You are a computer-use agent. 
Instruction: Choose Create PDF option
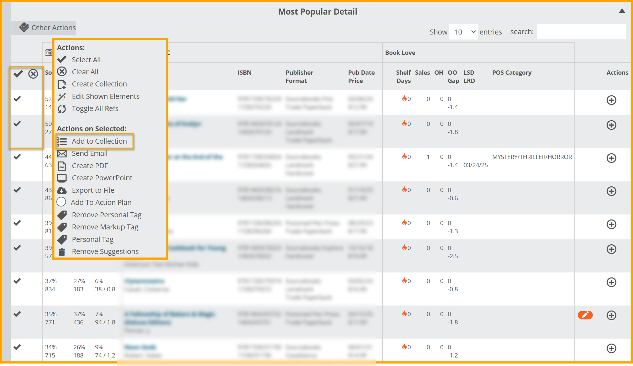90,166
